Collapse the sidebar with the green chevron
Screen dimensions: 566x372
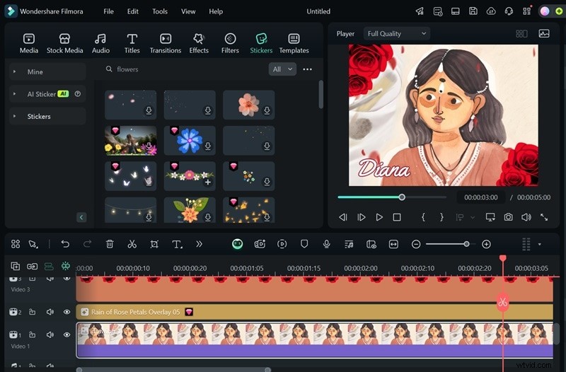point(81,217)
